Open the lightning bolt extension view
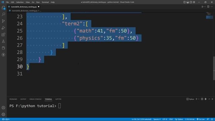The height and width of the screenshot is (121, 215). point(3,54)
